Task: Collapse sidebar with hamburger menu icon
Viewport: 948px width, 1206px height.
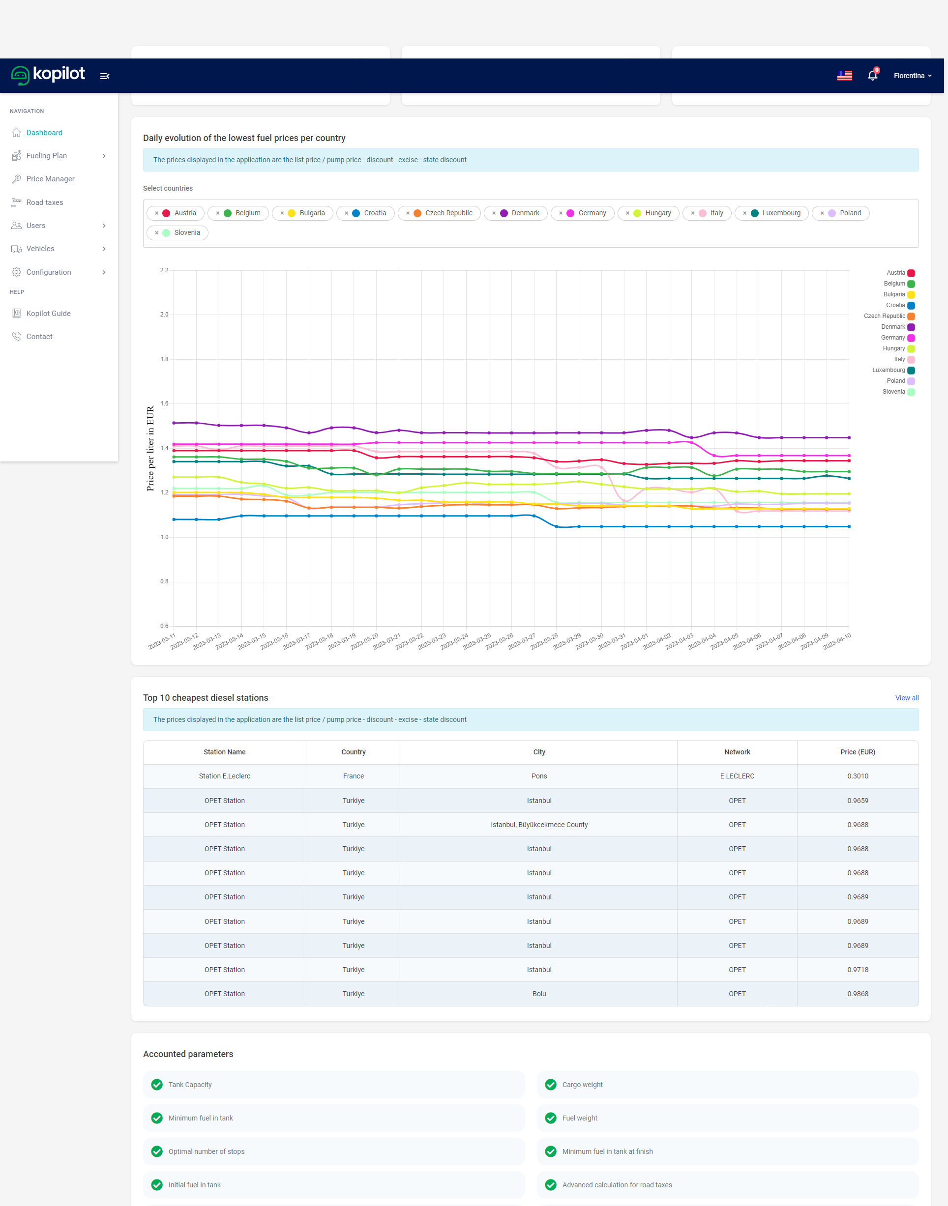Action: pos(104,76)
